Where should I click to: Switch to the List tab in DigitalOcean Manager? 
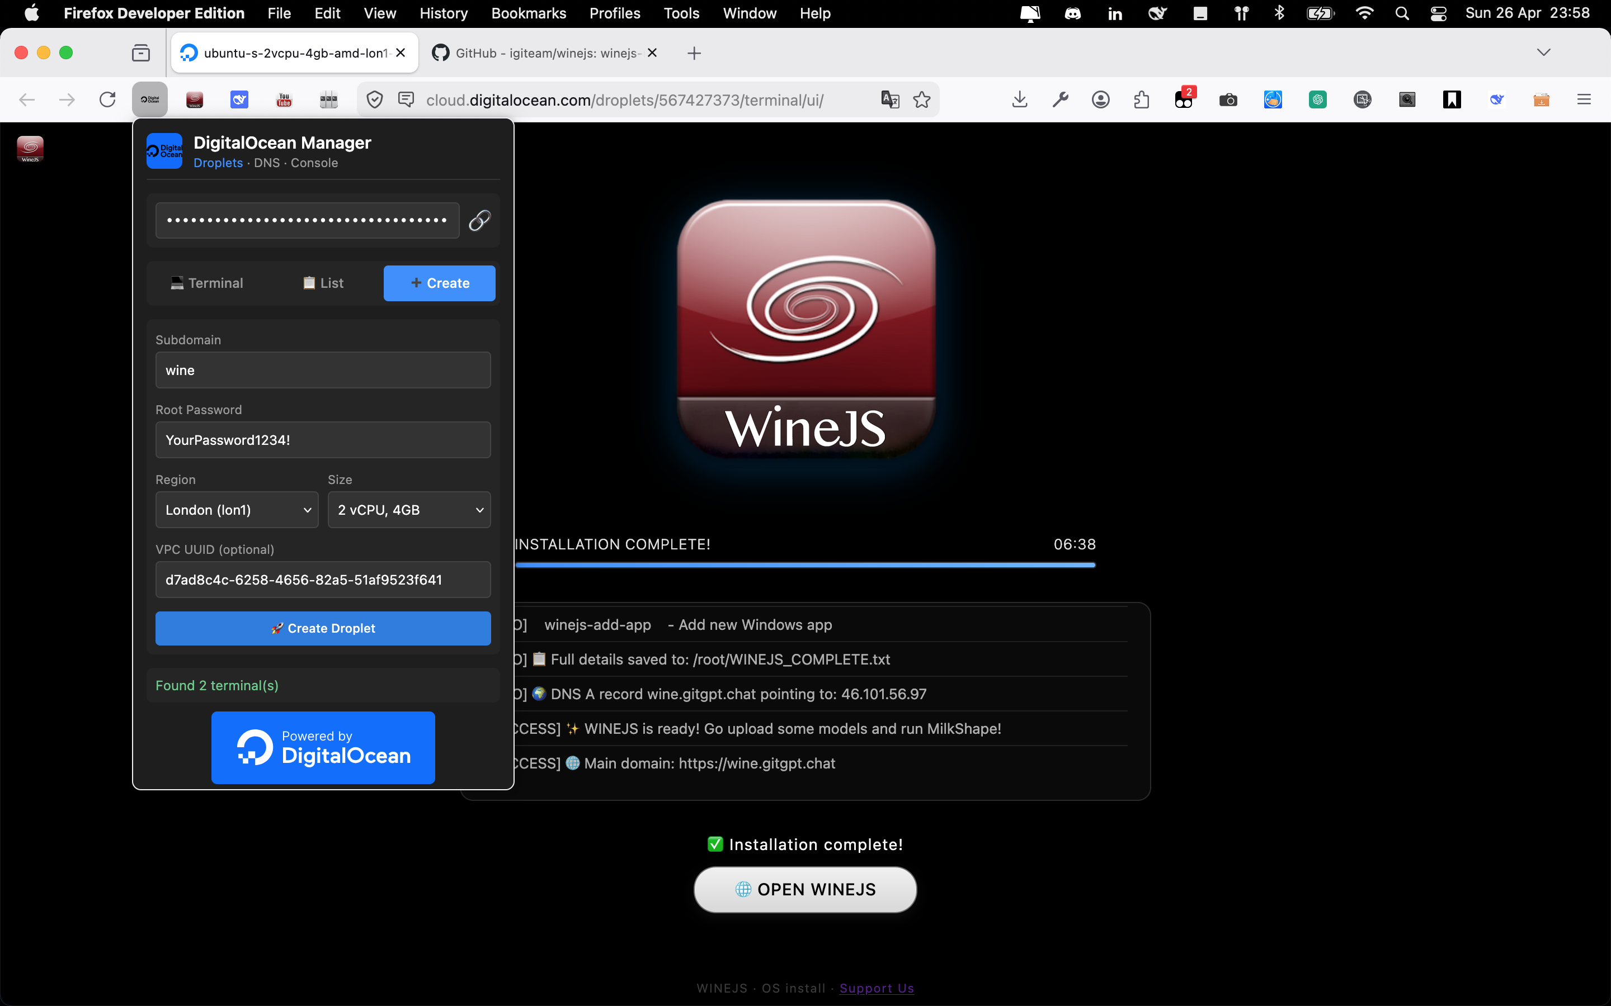323,283
